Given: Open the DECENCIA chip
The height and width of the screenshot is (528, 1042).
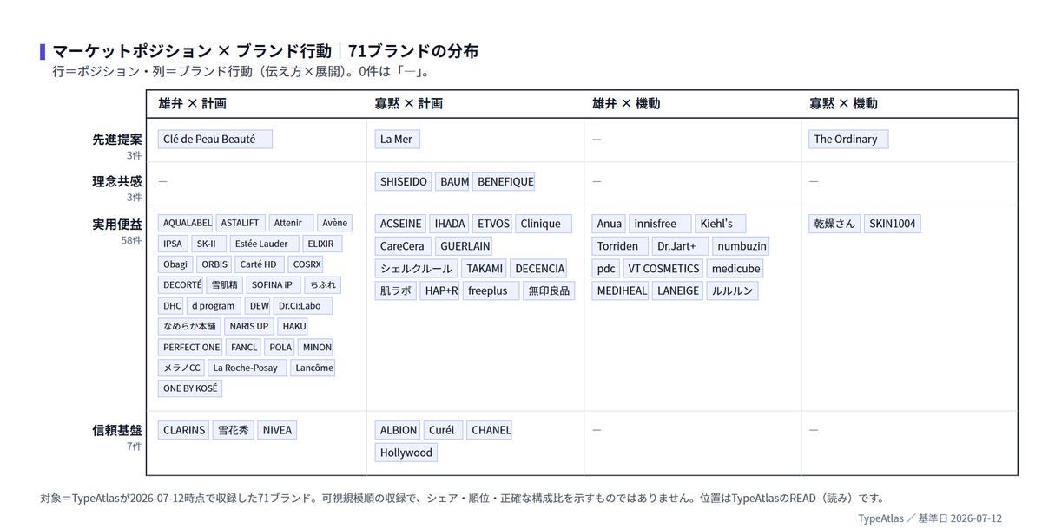Looking at the screenshot, I should [x=538, y=268].
